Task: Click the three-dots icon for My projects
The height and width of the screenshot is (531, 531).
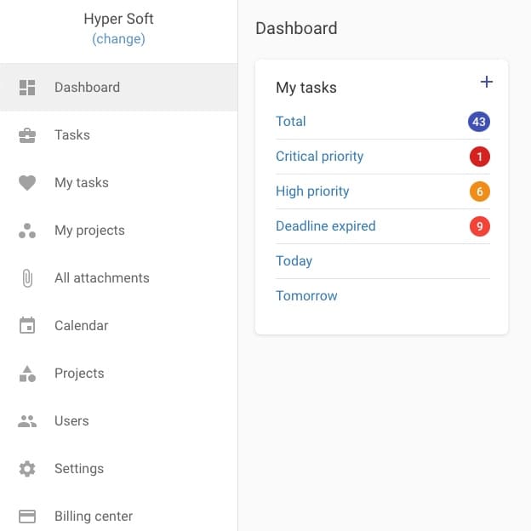Action: click(27, 231)
